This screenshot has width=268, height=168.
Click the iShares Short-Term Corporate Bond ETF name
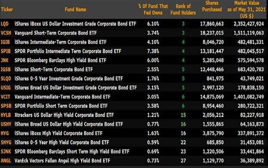pos(54,69)
